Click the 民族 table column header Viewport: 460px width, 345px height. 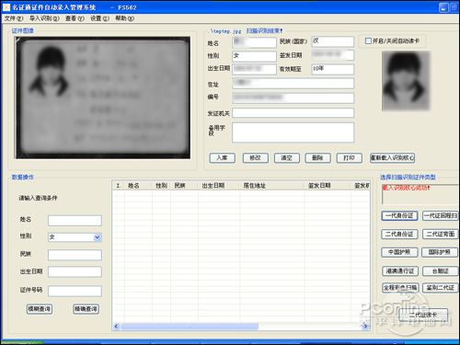point(184,186)
